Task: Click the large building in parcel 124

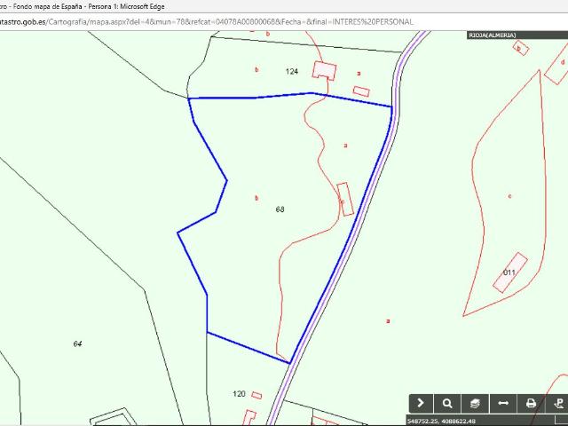Action: click(324, 71)
